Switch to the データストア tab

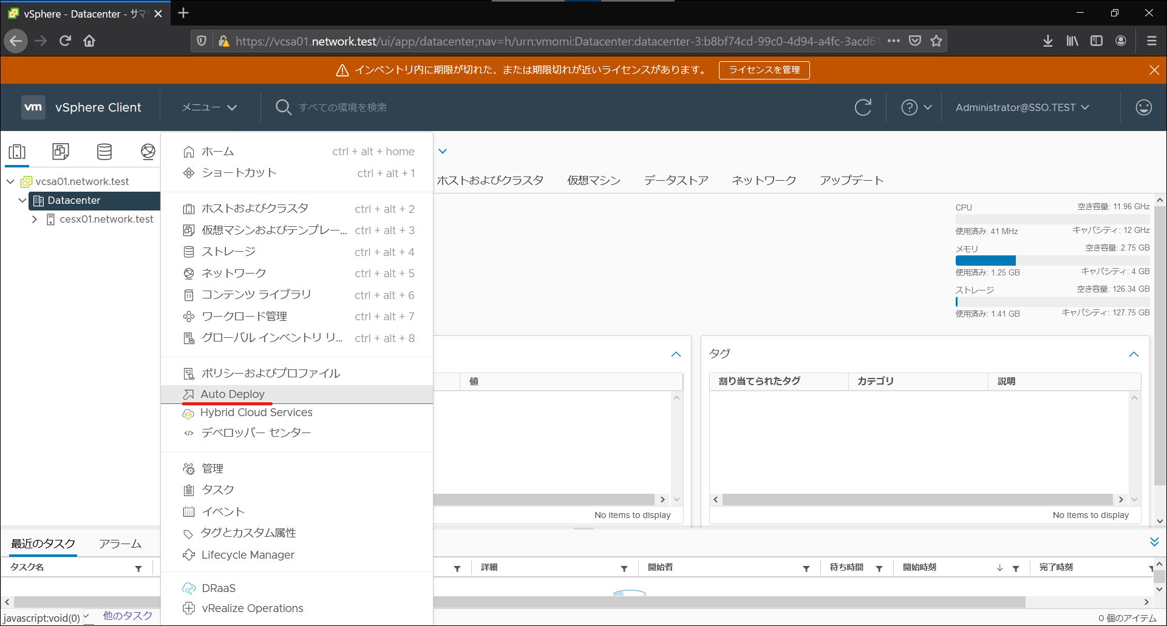[x=676, y=180]
